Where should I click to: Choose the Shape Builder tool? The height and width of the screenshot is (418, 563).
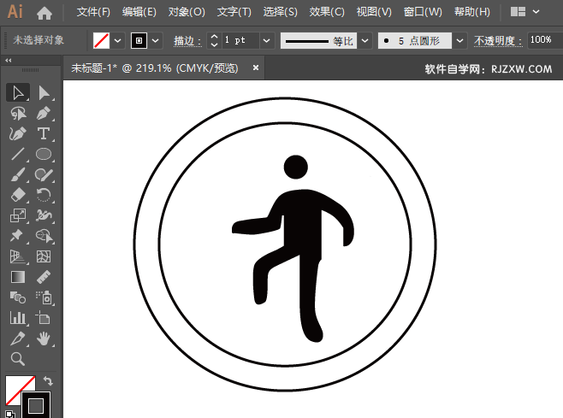pos(44,236)
